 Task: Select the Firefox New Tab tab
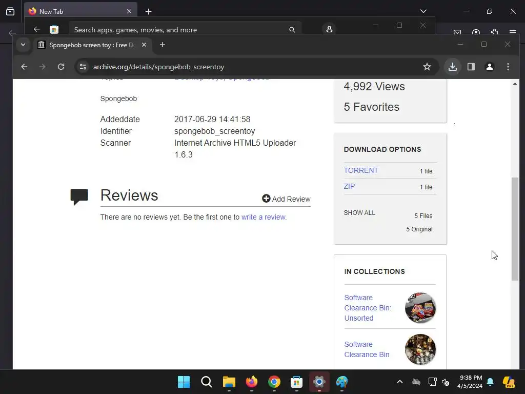tap(80, 11)
